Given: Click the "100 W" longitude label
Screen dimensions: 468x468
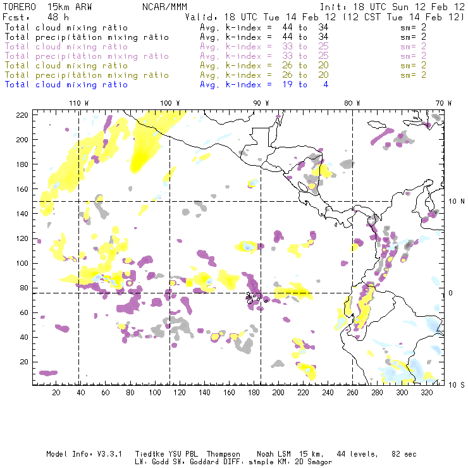Looking at the screenshot, I should coord(170,103).
